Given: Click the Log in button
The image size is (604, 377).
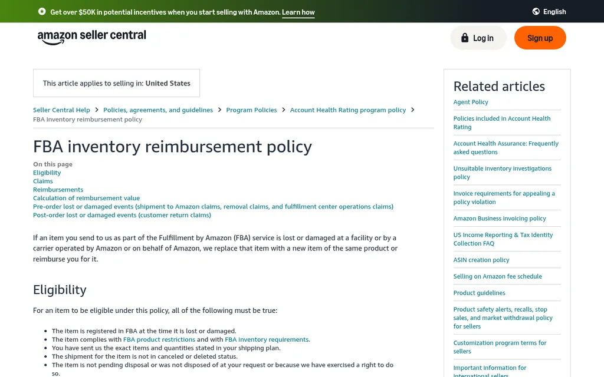Looking at the screenshot, I should [478, 38].
